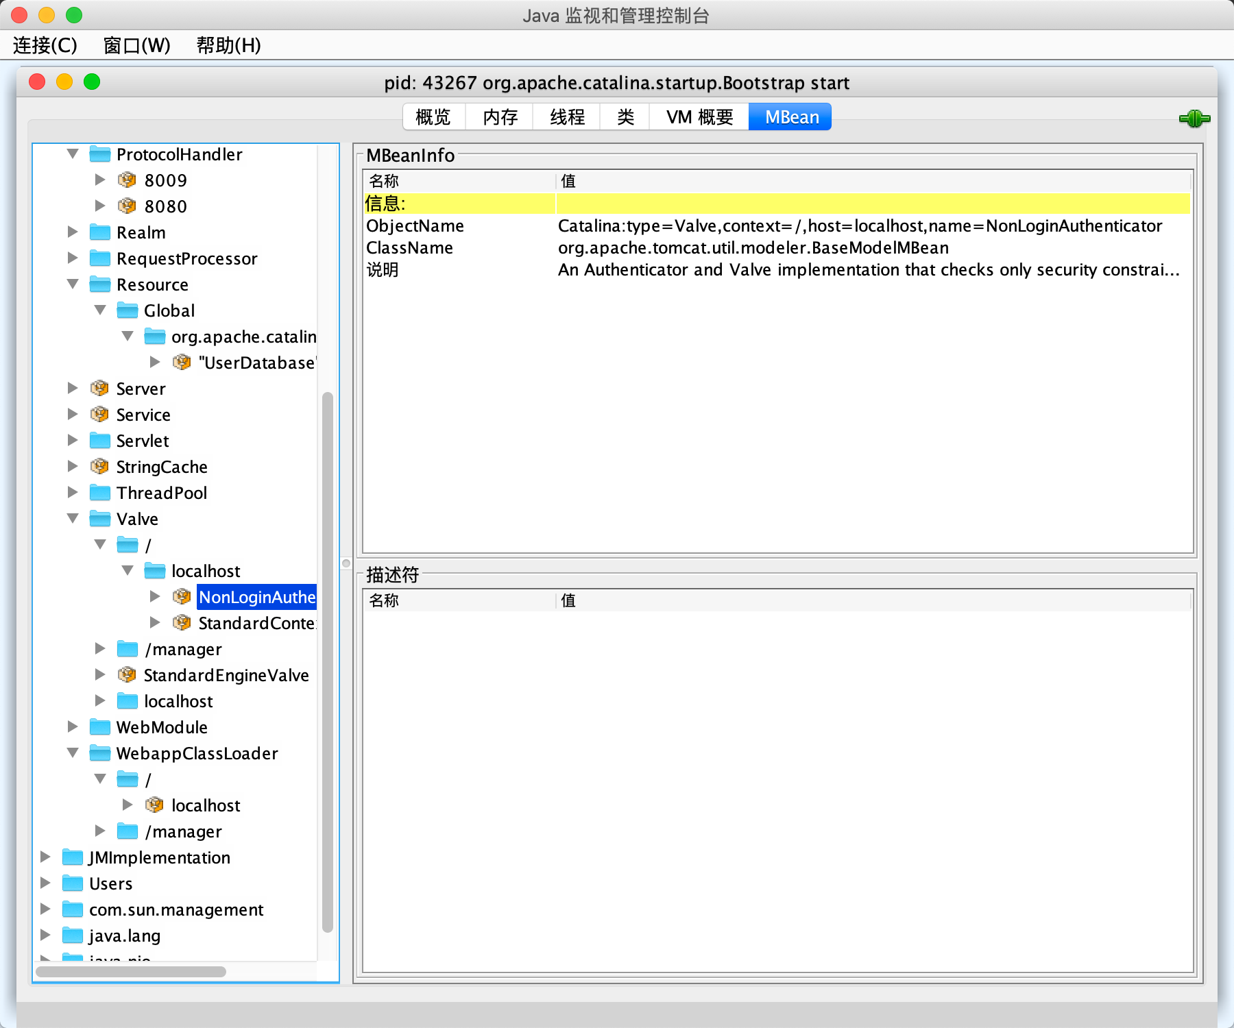Click the 值 column header in 描述符

(x=873, y=600)
